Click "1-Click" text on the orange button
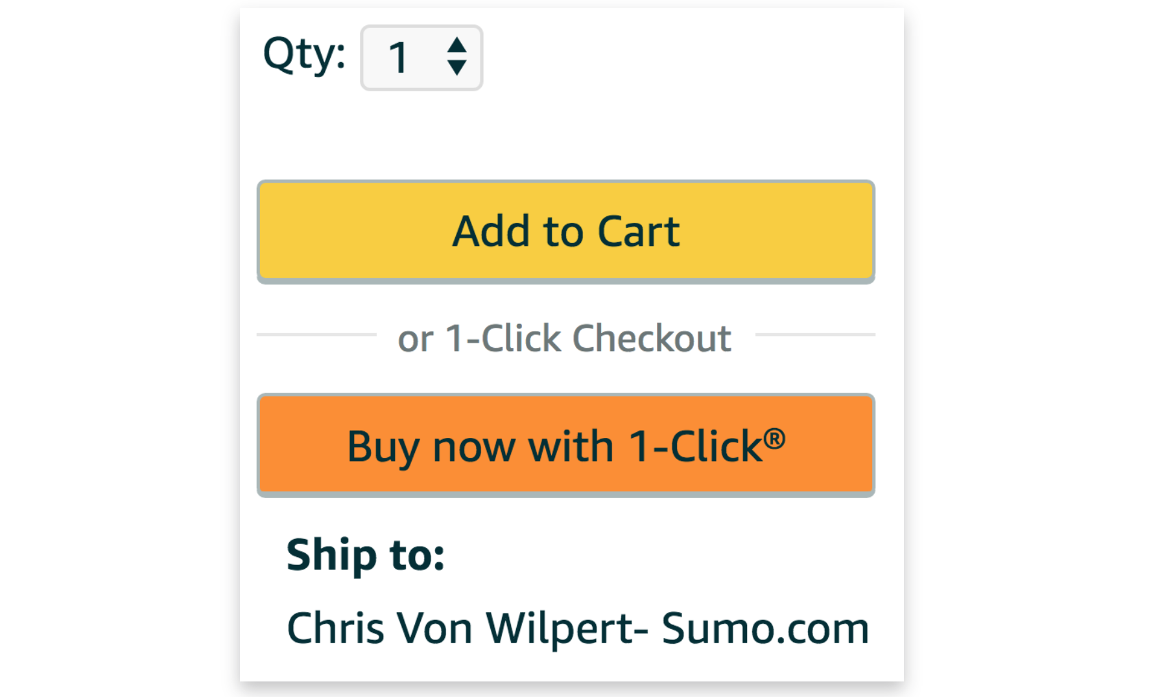Viewport: 1149px width, 697px height. coord(696,446)
